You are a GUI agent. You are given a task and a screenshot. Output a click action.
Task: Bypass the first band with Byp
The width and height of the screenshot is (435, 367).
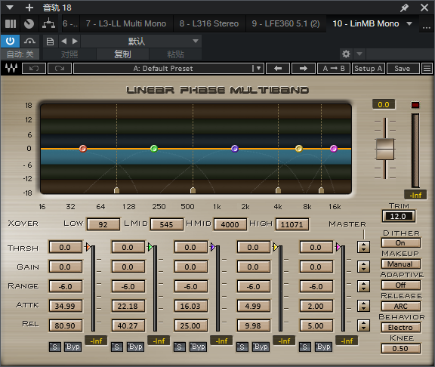[x=73, y=347]
